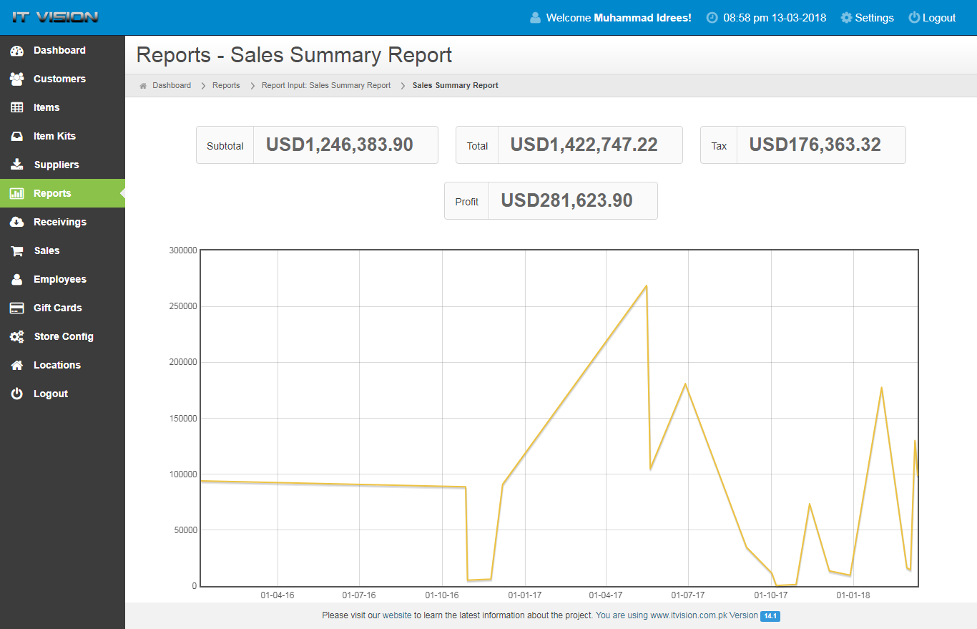Open Settings in the top bar
Viewport: 977px width, 629px height.
867,18
